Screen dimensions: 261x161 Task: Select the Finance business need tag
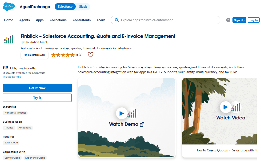click(9, 128)
